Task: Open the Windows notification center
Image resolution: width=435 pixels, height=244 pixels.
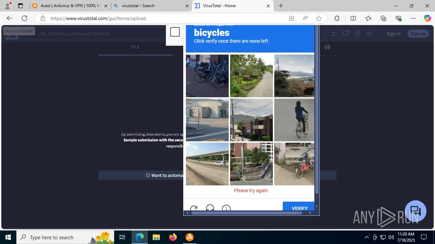Action: point(424,237)
